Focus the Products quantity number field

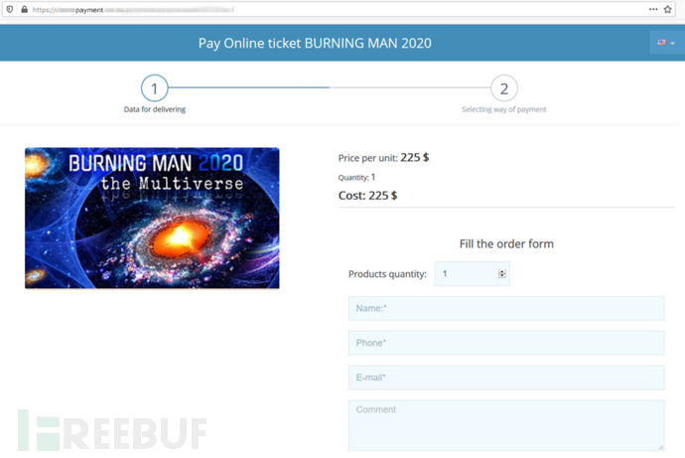point(472,273)
